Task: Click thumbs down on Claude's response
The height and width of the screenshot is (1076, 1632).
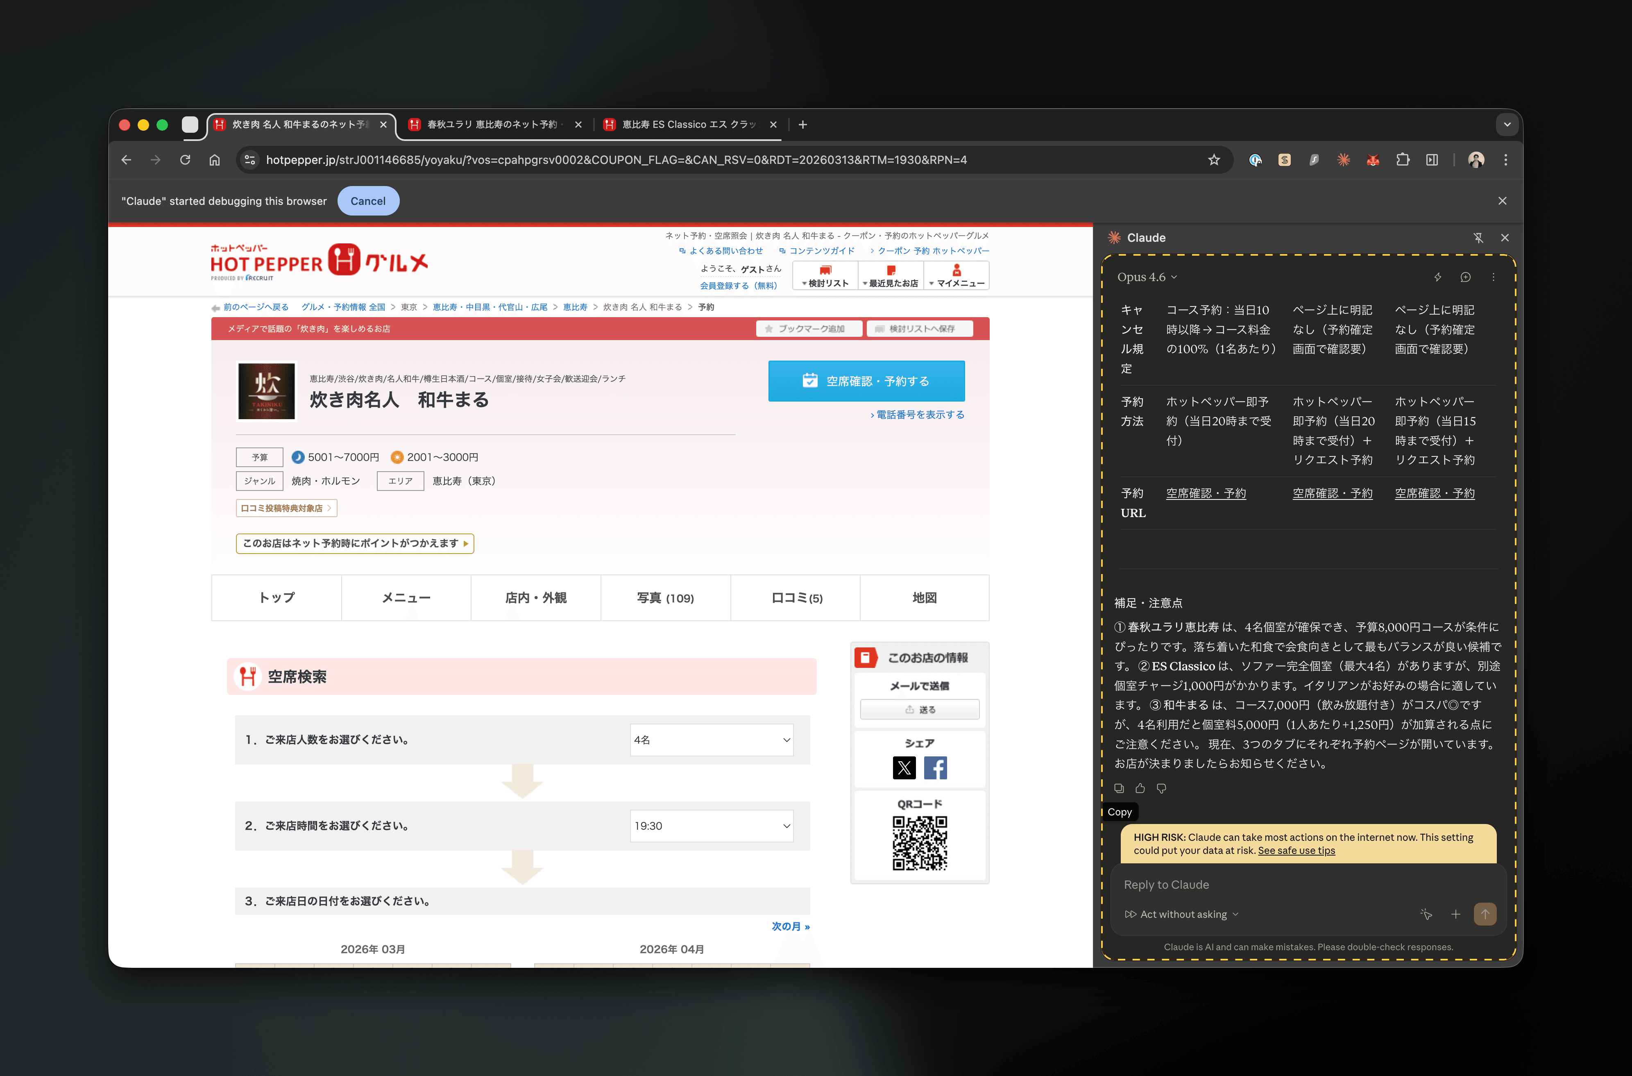Action: (1161, 788)
